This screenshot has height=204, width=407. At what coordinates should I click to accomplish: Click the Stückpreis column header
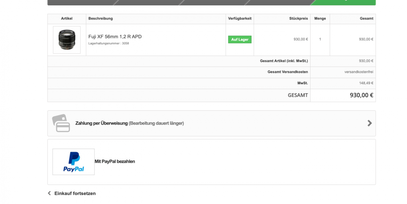[x=298, y=18]
